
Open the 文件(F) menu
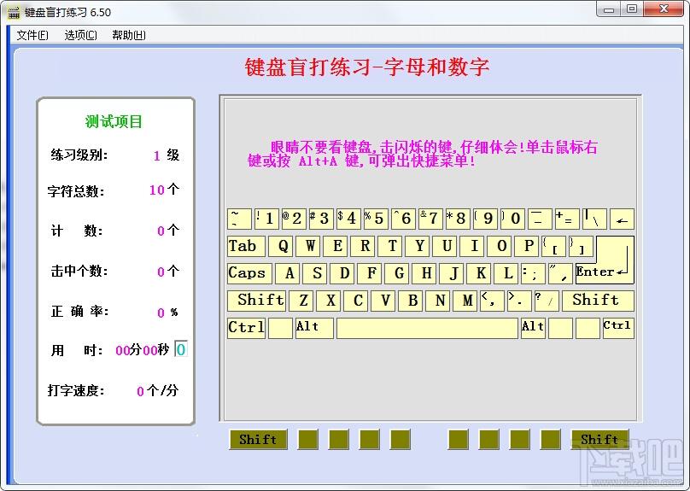coord(32,35)
